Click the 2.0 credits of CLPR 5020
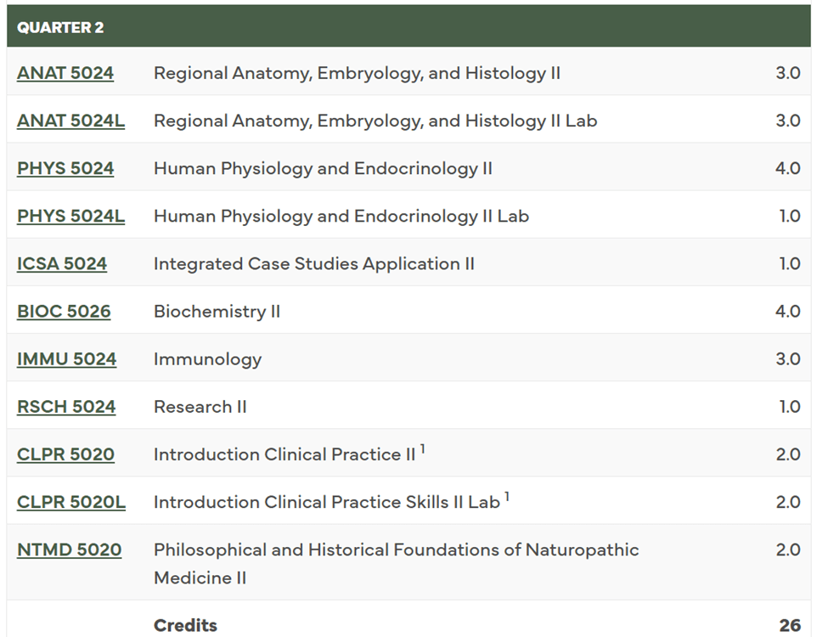 coord(788,454)
